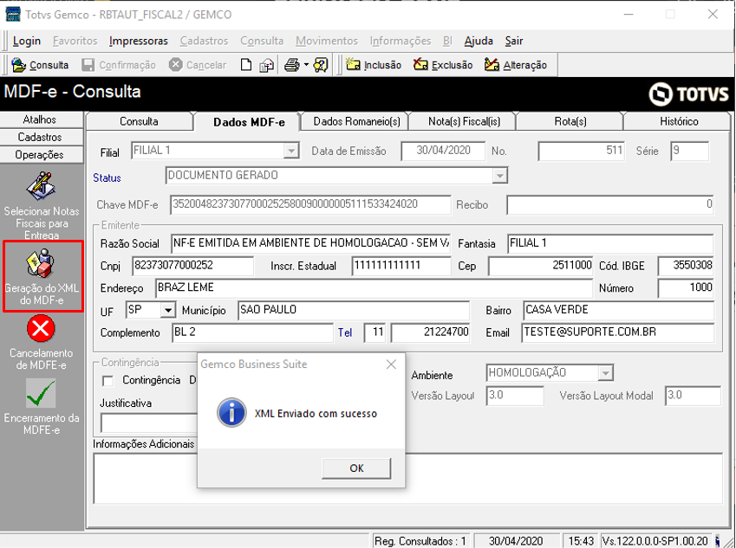This screenshot has width=736, height=548.
Task: Click the Atalhos sidebar button
Action: 40,119
